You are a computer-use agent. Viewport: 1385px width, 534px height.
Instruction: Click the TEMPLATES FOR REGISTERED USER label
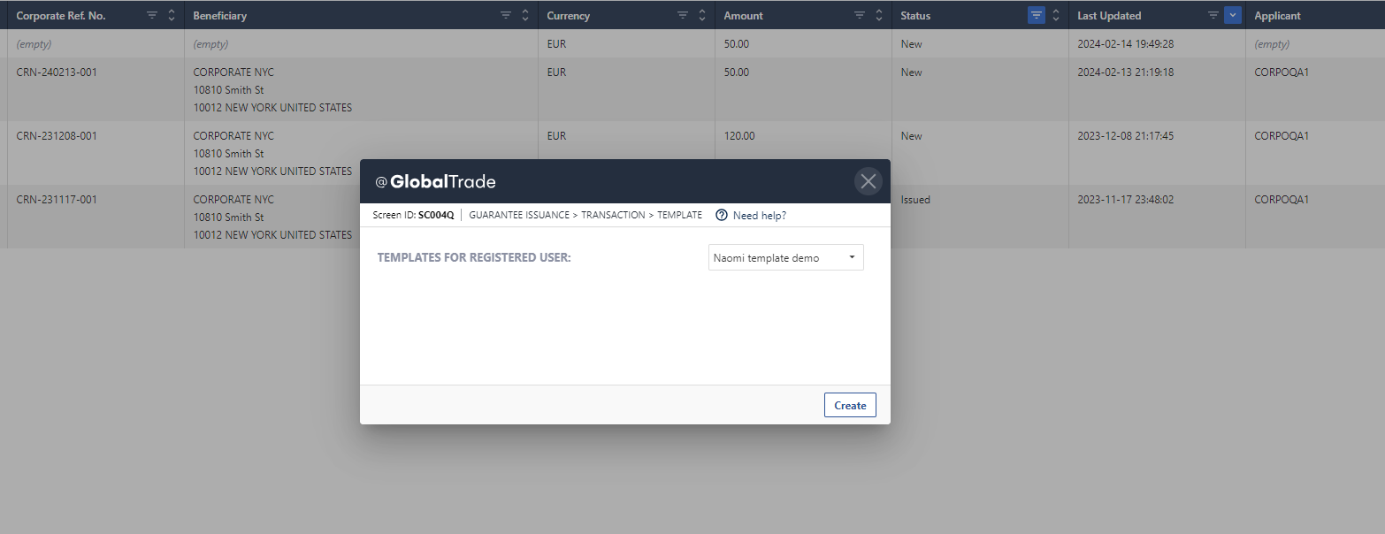click(x=474, y=258)
